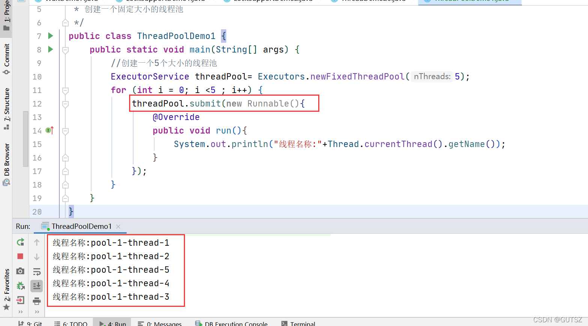This screenshot has height=326, width=588.
Task: Click the class name ThreadPoolDemo1 in code
Action: coord(176,36)
